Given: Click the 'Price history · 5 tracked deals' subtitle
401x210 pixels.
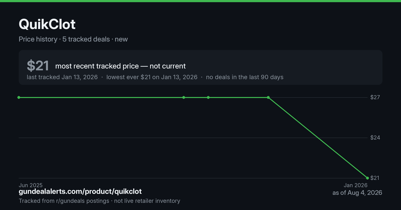Looking at the screenshot, I should tap(64, 39).
